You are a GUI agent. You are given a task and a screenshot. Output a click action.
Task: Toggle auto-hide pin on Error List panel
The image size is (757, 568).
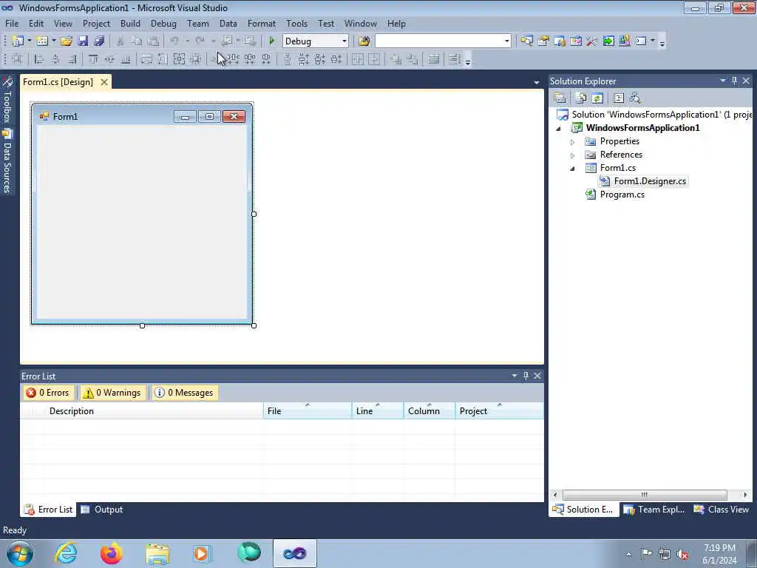(x=526, y=375)
